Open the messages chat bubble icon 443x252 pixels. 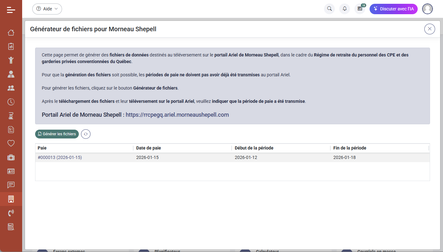[x=11, y=185]
